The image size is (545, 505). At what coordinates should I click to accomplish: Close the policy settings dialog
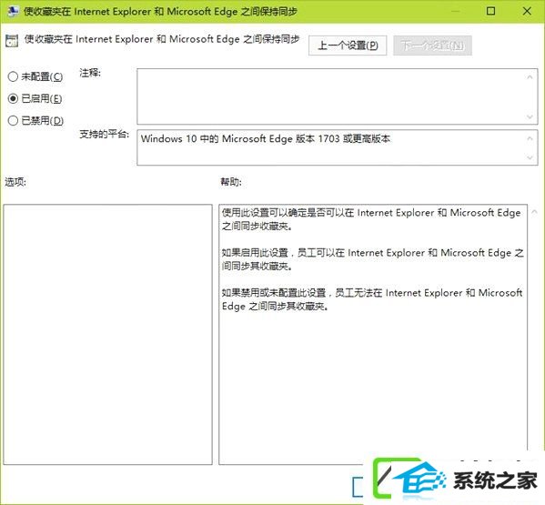527,11
